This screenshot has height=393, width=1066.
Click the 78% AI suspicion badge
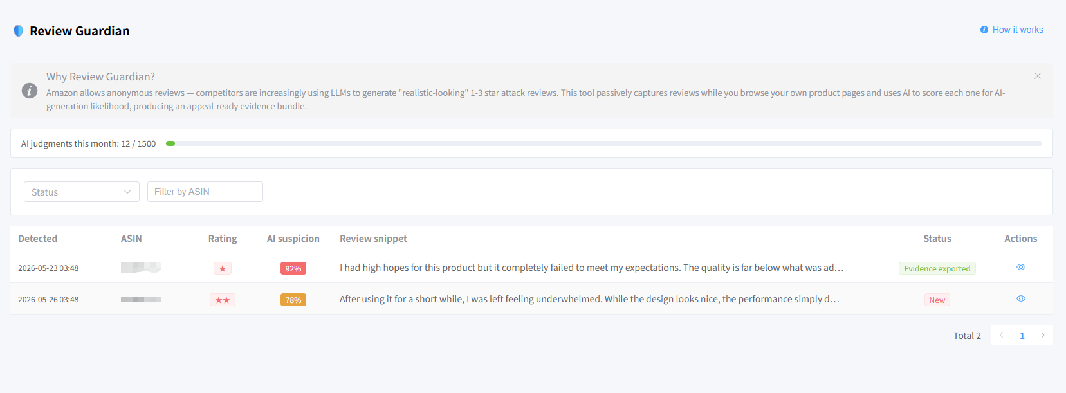point(293,300)
